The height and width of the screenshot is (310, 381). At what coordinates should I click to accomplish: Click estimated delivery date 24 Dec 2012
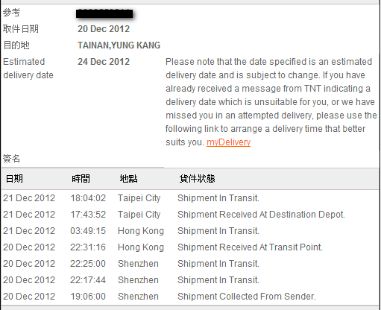point(104,62)
